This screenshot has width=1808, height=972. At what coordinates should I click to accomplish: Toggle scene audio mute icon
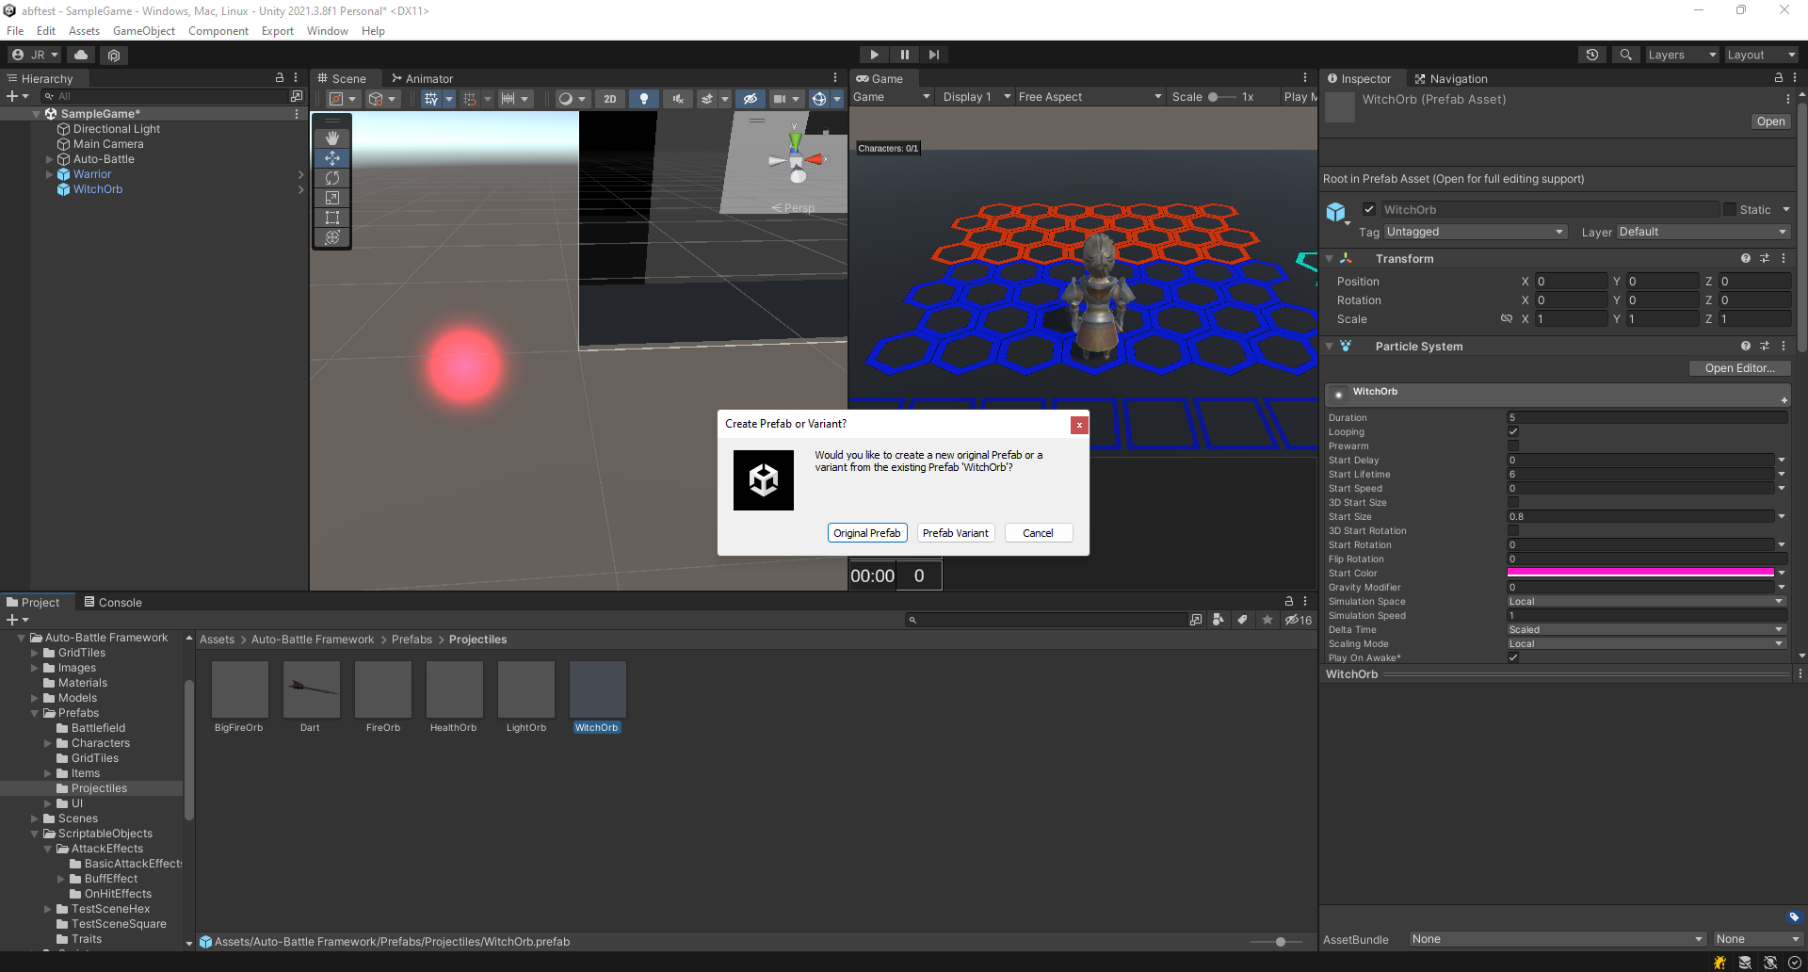[678, 98]
